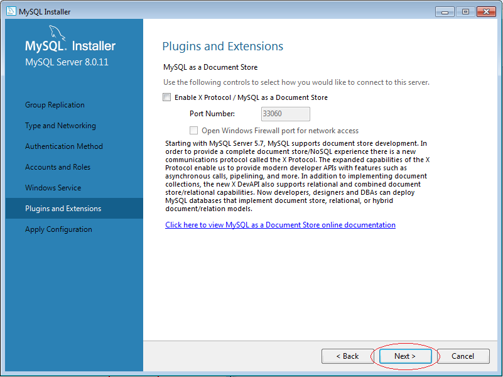Select Plugins and Extensions step

tap(74, 208)
